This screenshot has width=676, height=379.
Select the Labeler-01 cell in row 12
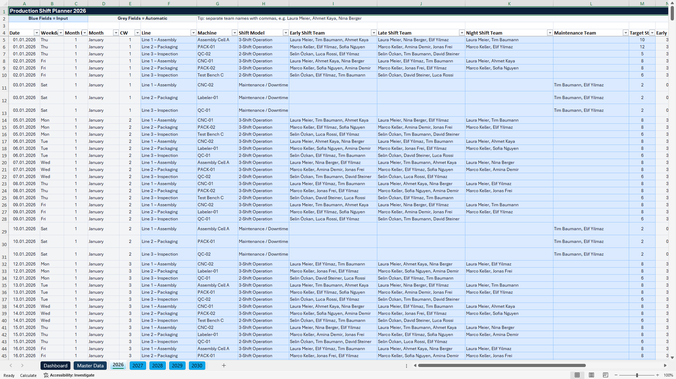point(217,98)
